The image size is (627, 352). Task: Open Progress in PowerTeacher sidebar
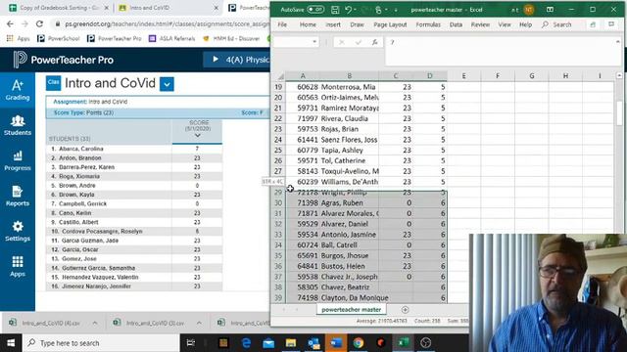tap(18, 160)
